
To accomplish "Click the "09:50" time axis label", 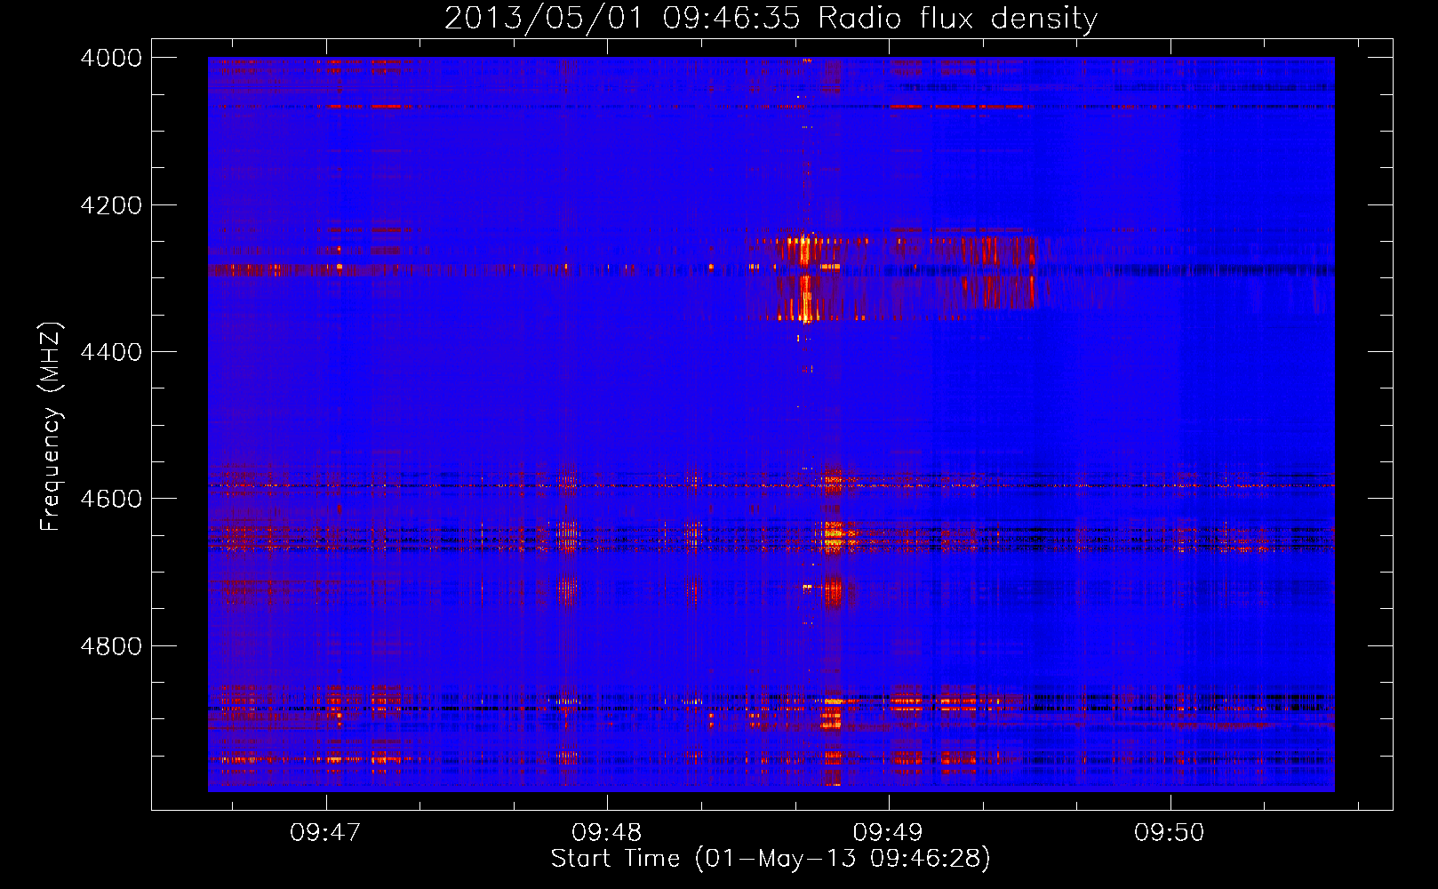I will [1170, 832].
